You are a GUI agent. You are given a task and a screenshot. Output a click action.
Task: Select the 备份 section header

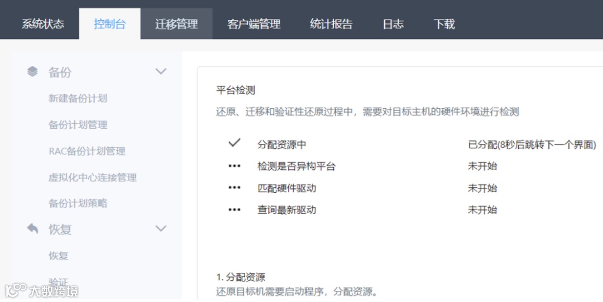(x=60, y=72)
